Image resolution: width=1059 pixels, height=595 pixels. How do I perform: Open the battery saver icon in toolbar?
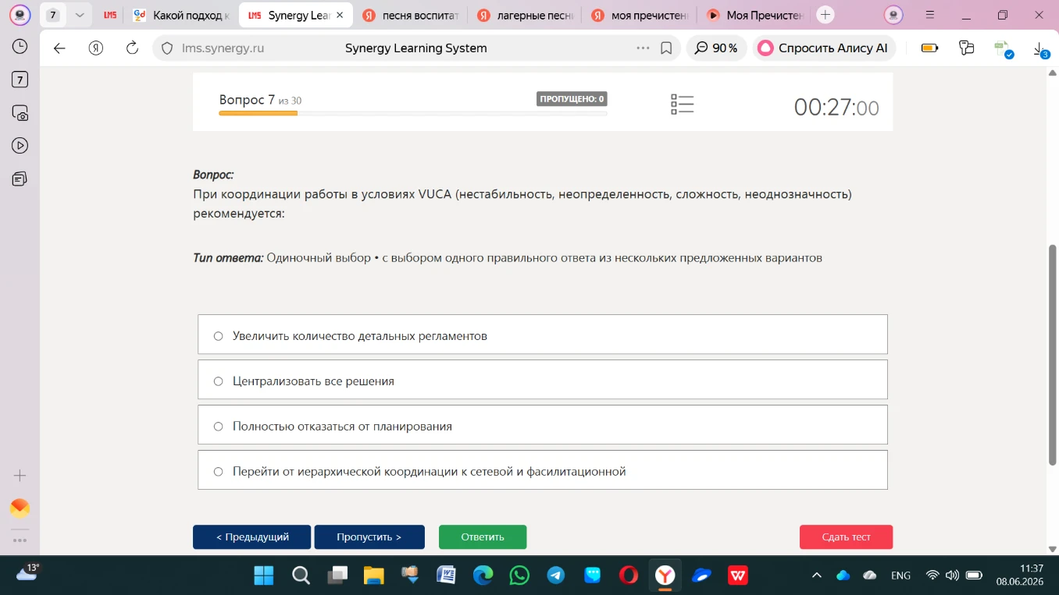929,48
